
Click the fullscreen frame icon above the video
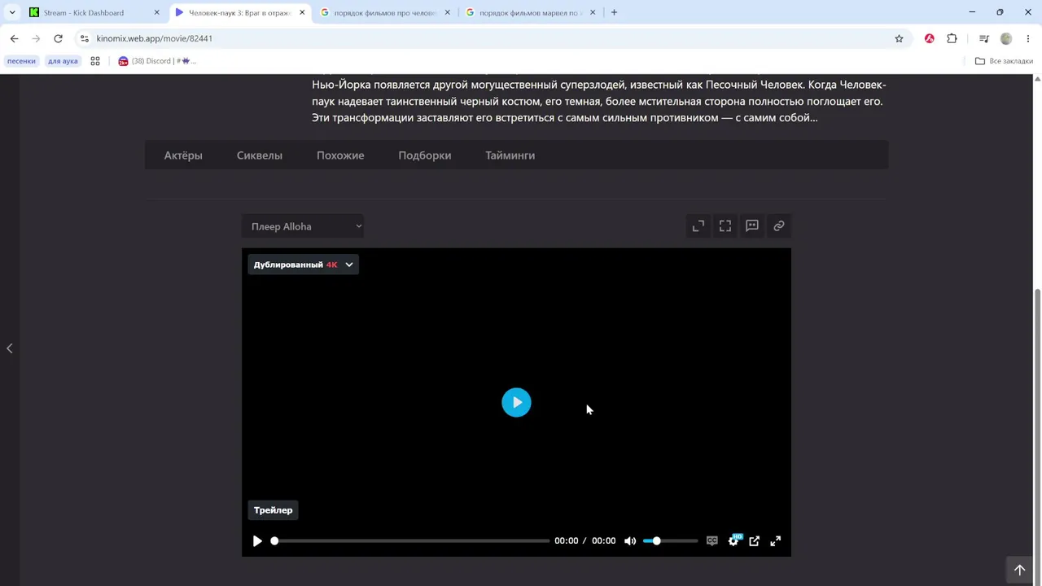coord(725,226)
